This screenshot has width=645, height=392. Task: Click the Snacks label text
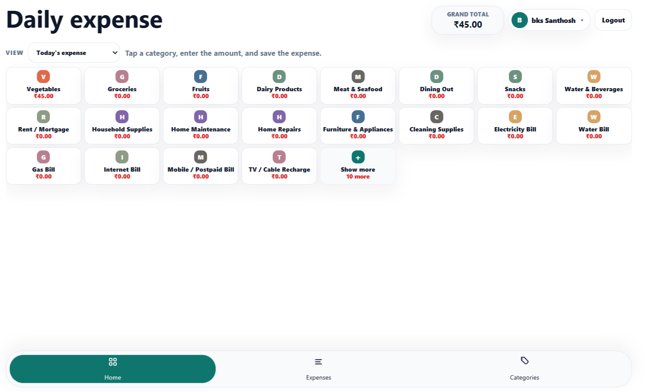515,89
